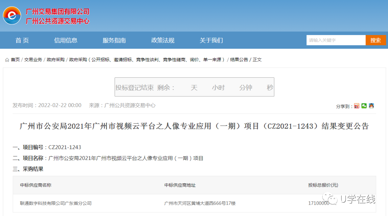Viewport: 388px width, 216px height.
Task: Click 正文 breadcrumb item
Action: click(x=257, y=60)
